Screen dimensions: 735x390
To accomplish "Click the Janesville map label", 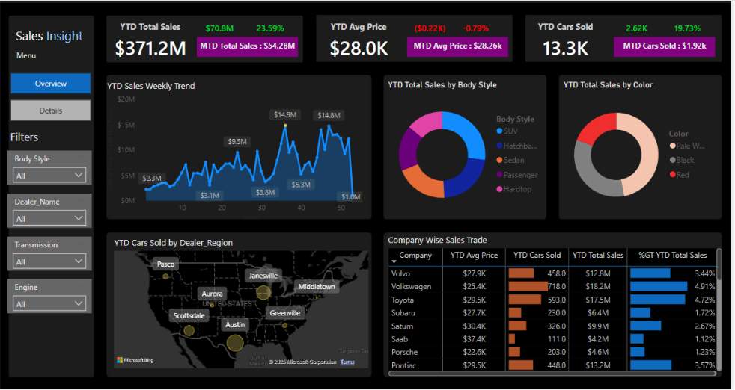I will (263, 276).
